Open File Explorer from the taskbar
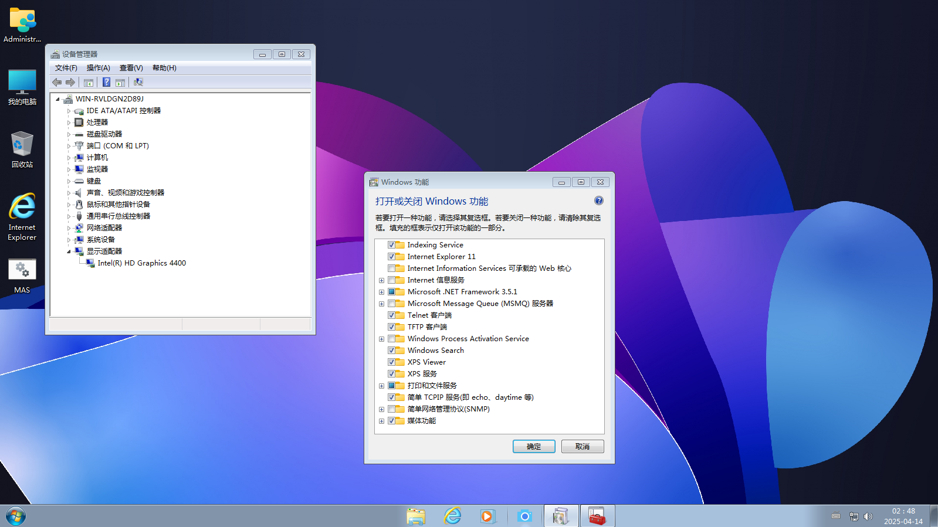 coord(416,516)
